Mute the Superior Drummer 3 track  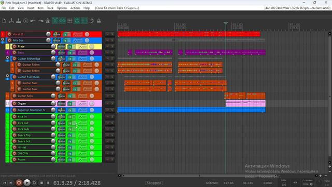[x=107, y=110]
